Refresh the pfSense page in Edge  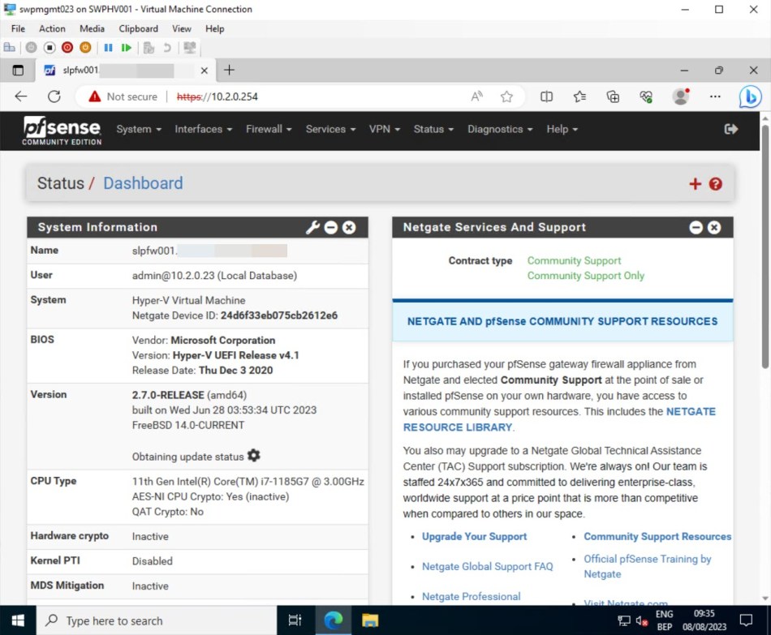click(x=54, y=97)
